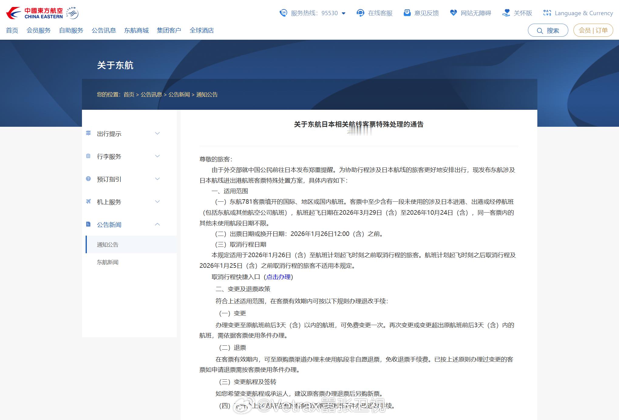Select 东航新闻 in the sidebar
The image size is (619, 420).
pyautogui.click(x=107, y=262)
